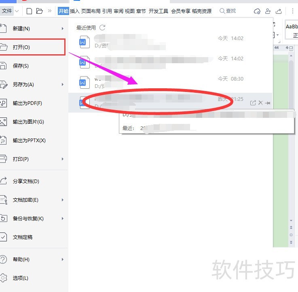Select the AaBb 正文 style preview
Viewport: 298px width, 292px height.
(x=292, y=30)
